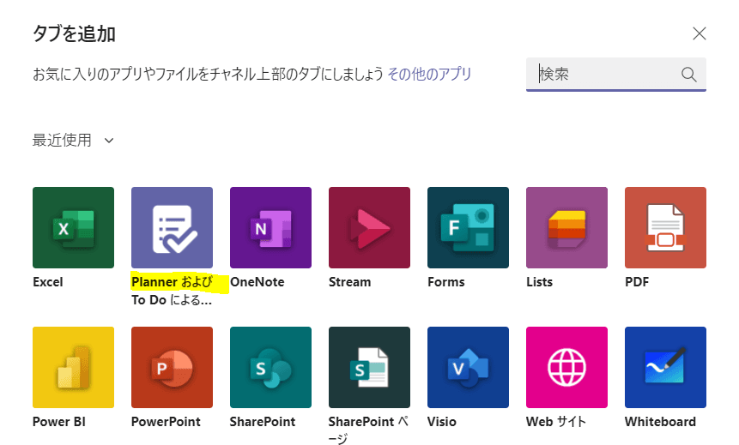
Task: Add the Power BI tile
Action: (73, 367)
